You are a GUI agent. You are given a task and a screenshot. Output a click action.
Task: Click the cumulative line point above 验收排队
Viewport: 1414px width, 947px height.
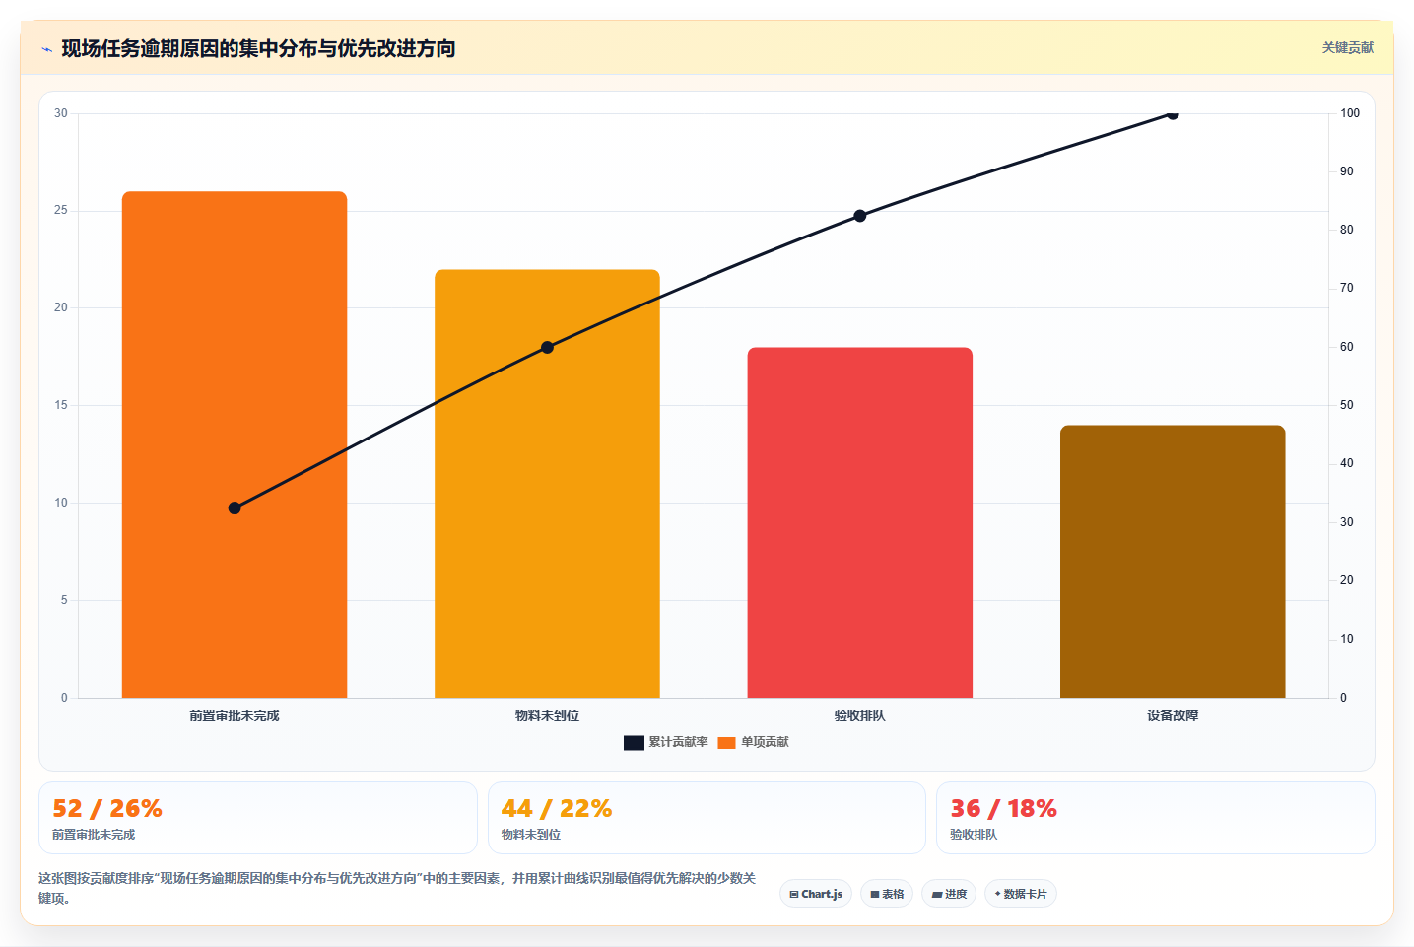point(860,216)
